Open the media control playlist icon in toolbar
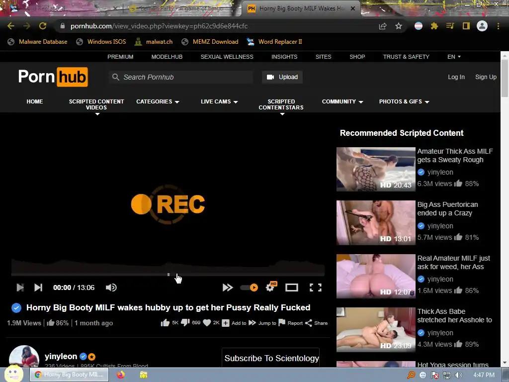This screenshot has height=382, width=509. pos(450,26)
